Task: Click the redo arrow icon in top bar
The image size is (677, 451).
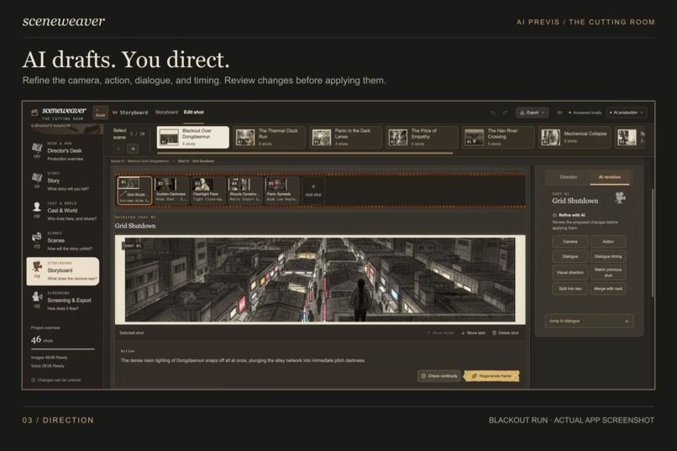Action: tap(505, 113)
